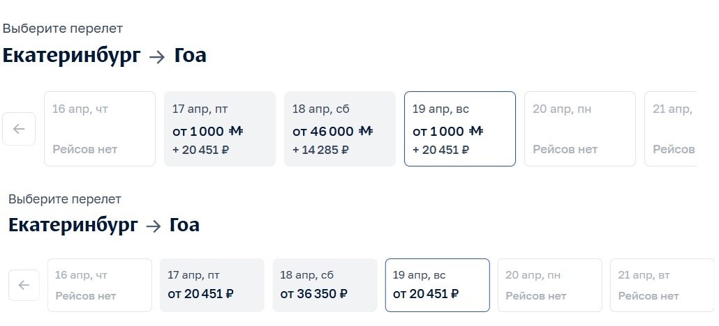This screenshot has height=326, width=719.
Task: Click the 21 апр, вт 'Рейсов нет' card
Action: pyautogui.click(x=662, y=286)
